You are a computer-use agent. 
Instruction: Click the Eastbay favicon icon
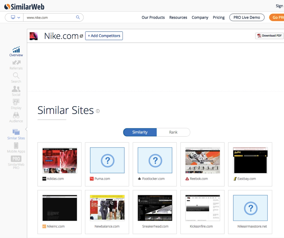(235, 179)
